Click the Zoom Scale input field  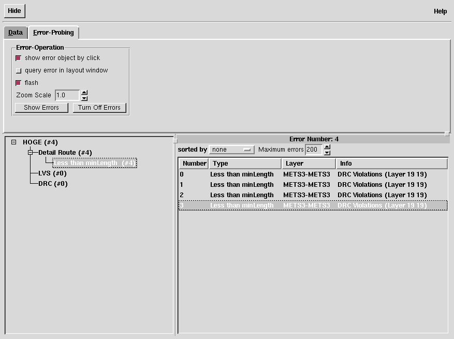(67, 95)
